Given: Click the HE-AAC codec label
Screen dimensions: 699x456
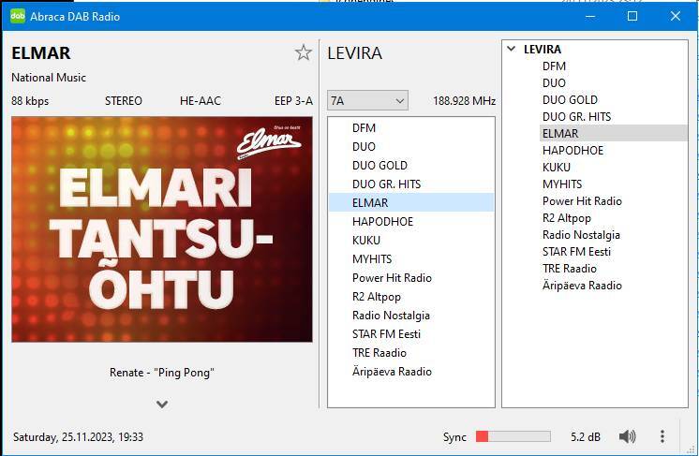Looking at the screenshot, I should (201, 101).
